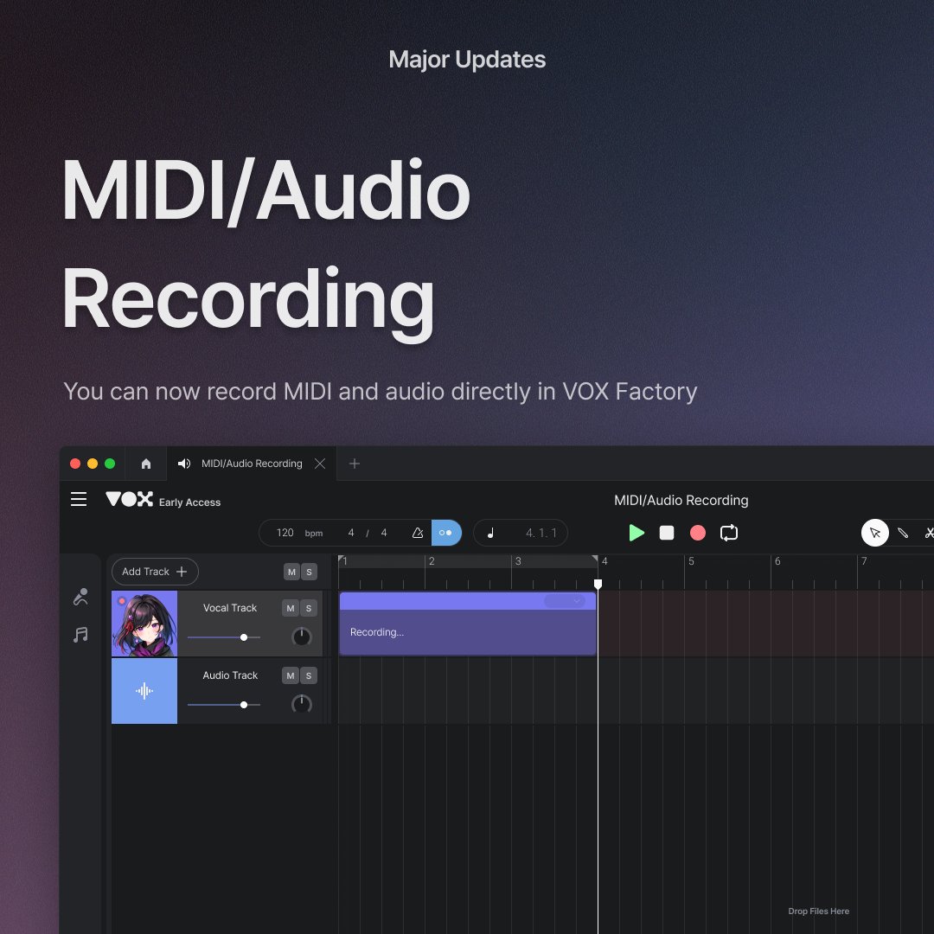Screen dimensions: 934x934
Task: Click the loop end marker before bar 4
Action: click(594, 559)
